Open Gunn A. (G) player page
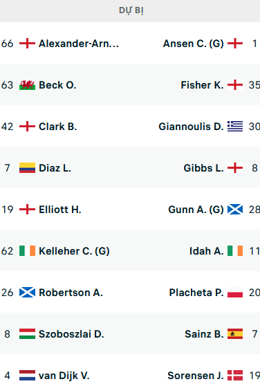 (x=196, y=210)
